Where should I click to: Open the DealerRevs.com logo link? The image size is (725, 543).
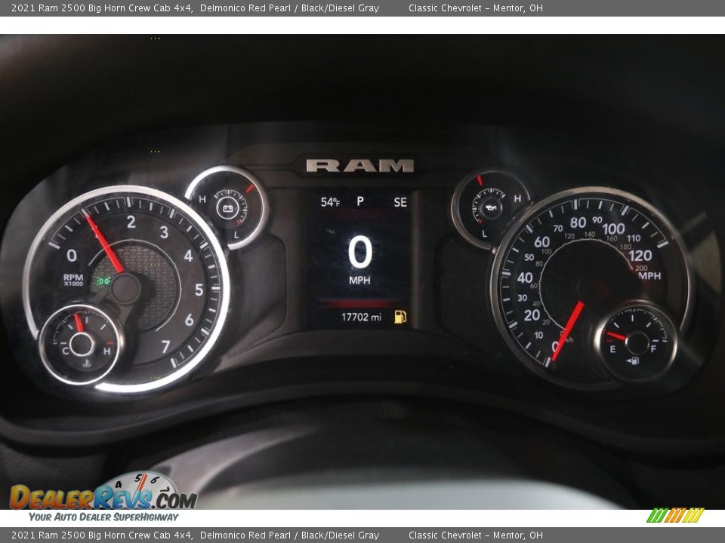coord(103,498)
